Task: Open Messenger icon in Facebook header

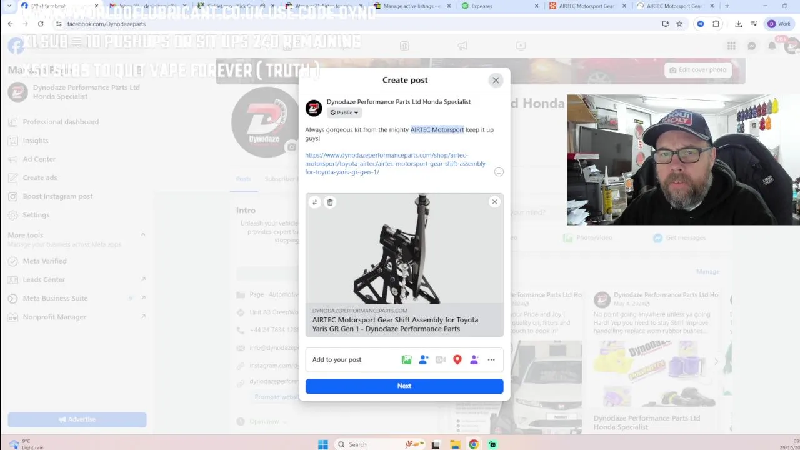Action: [x=752, y=46]
